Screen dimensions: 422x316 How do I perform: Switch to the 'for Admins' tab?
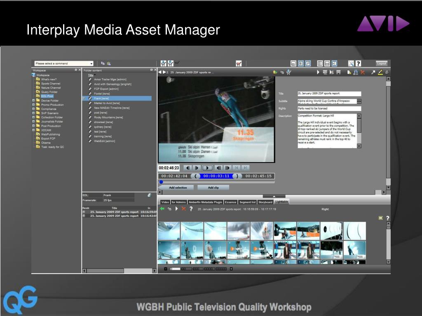(x=179, y=202)
